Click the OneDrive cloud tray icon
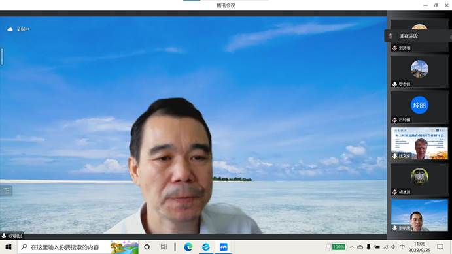 pos(360,247)
